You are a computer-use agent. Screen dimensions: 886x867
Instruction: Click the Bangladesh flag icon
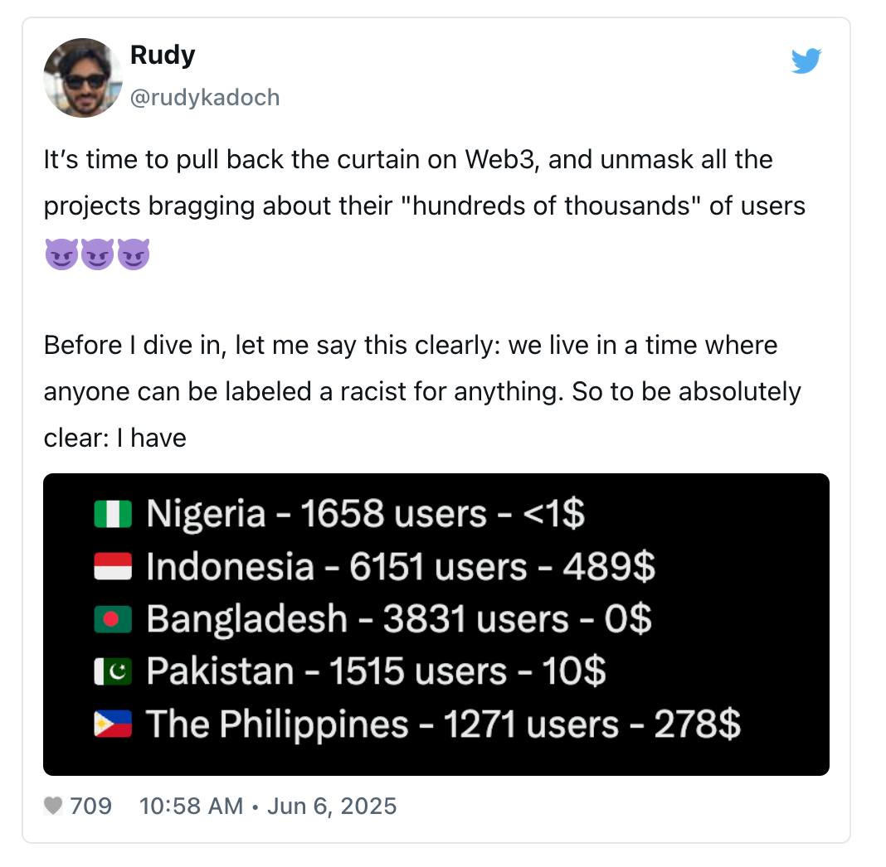click(114, 619)
